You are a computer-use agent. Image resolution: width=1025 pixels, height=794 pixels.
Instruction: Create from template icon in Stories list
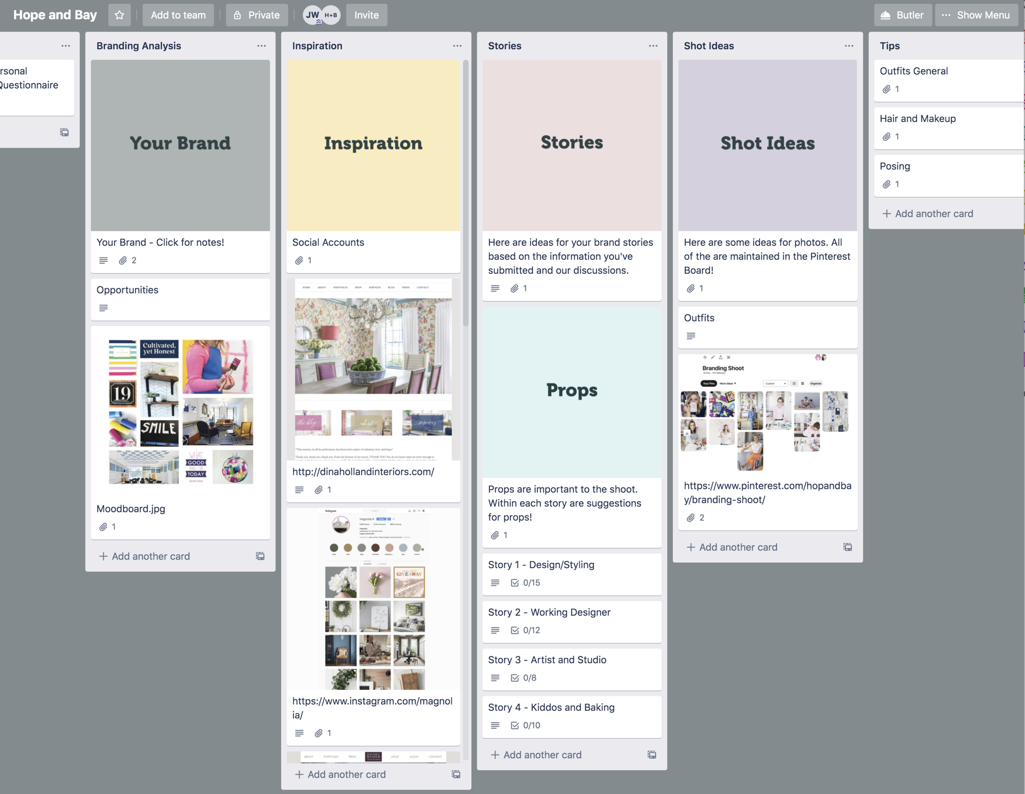pos(651,755)
